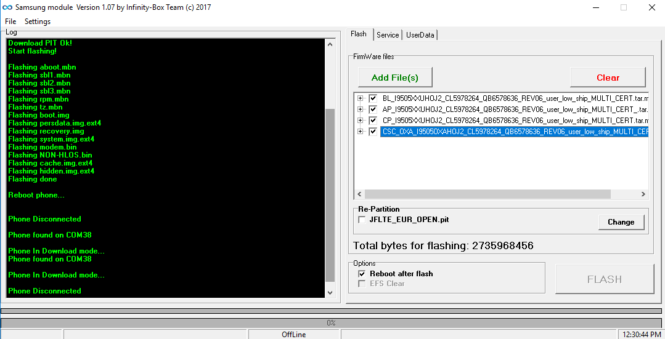Click firmware list scroll left arrow
This screenshot has height=339, width=665.
(359, 194)
